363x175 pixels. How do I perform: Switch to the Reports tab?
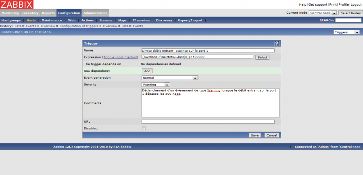(x=48, y=13)
